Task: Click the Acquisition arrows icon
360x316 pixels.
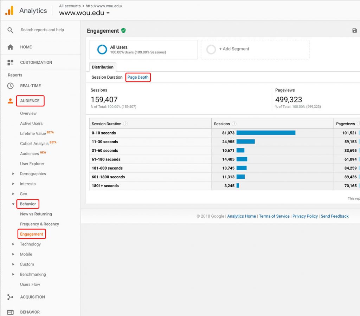Action: tap(10, 297)
